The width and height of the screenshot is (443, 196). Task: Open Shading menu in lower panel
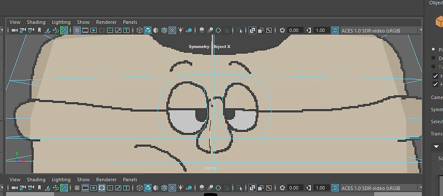click(x=36, y=180)
